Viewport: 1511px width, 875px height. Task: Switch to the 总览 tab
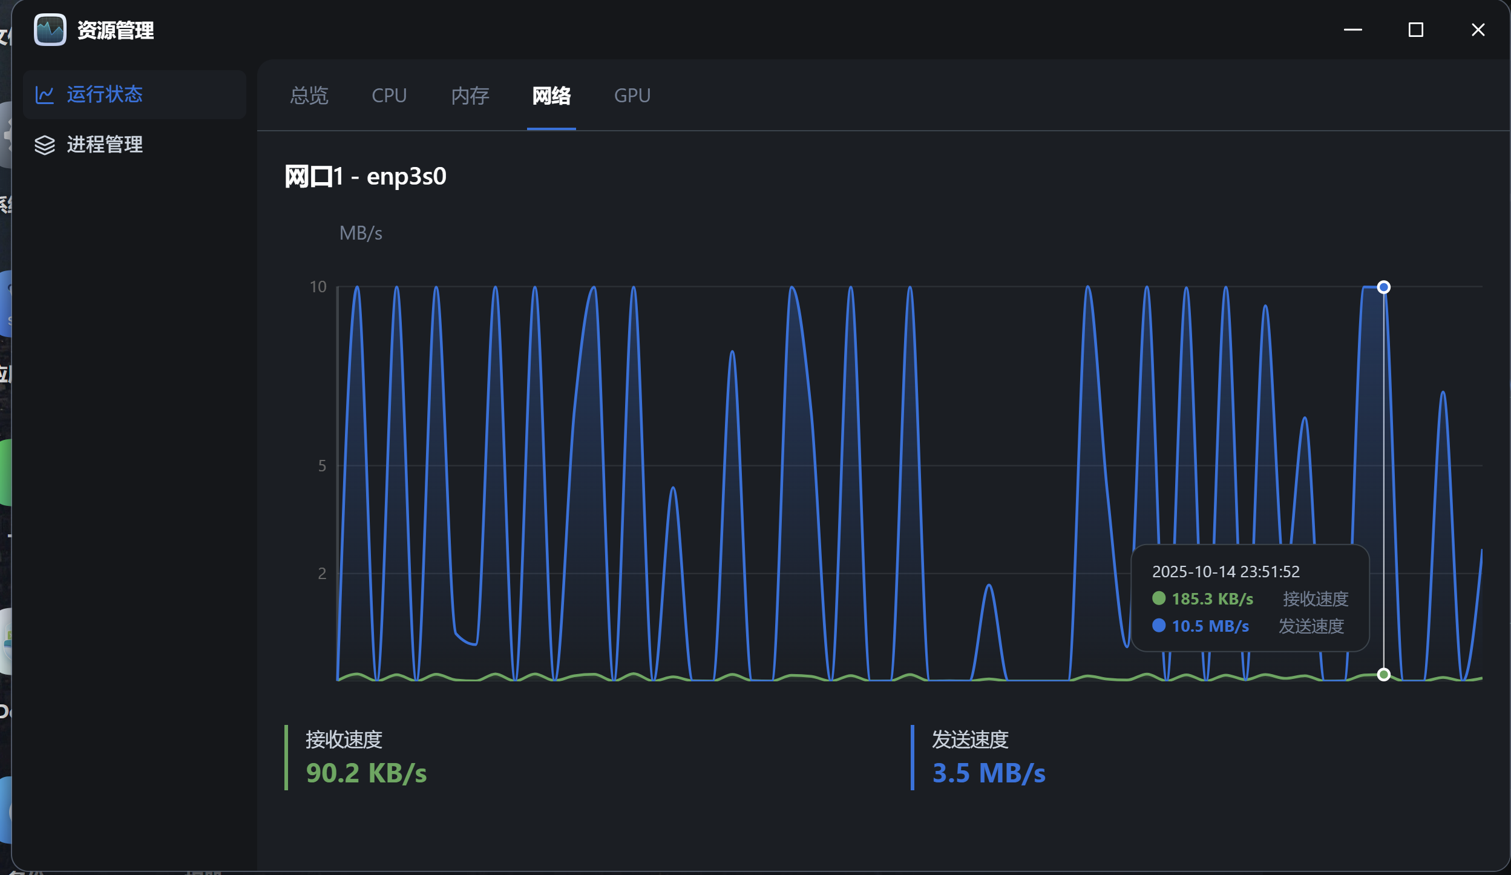pyautogui.click(x=309, y=96)
